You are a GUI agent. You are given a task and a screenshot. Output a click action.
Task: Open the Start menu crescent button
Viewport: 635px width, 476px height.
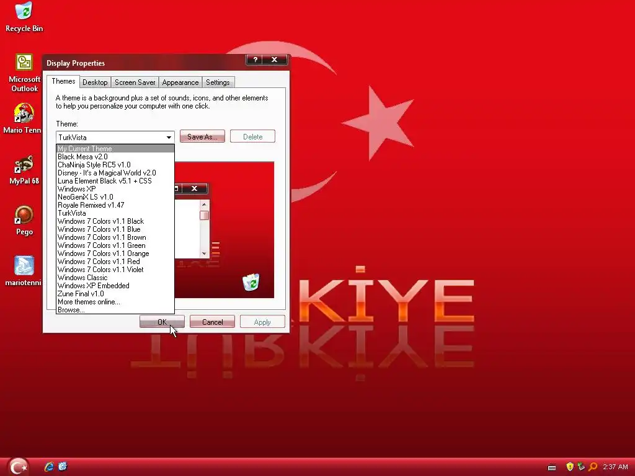click(x=18, y=467)
